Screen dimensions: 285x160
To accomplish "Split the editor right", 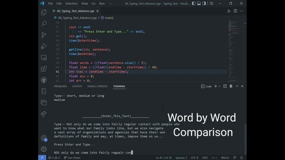I will 235,11.
